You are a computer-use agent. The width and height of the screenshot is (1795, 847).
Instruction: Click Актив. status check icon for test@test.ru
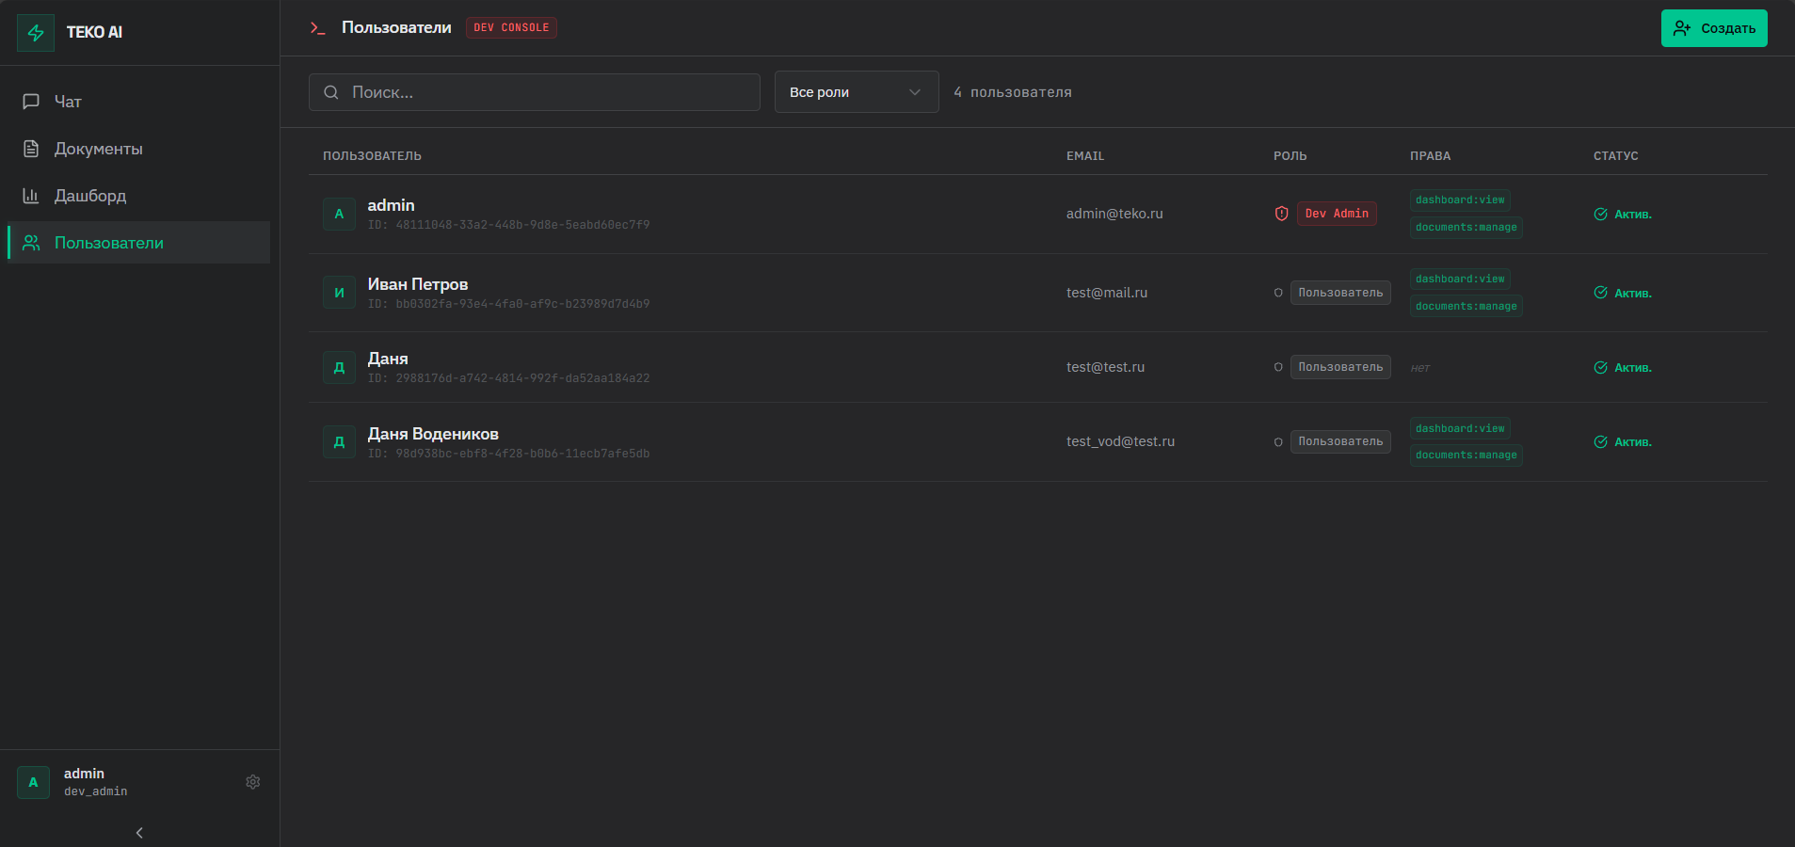coord(1600,367)
